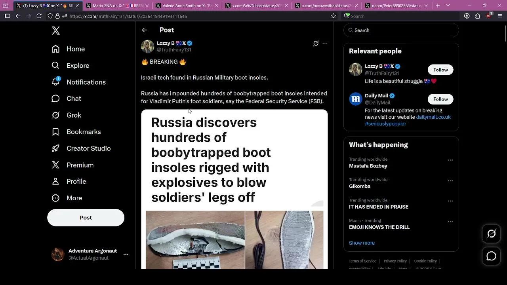Expand options for the Mustafa Bozbey trend

tap(450, 160)
